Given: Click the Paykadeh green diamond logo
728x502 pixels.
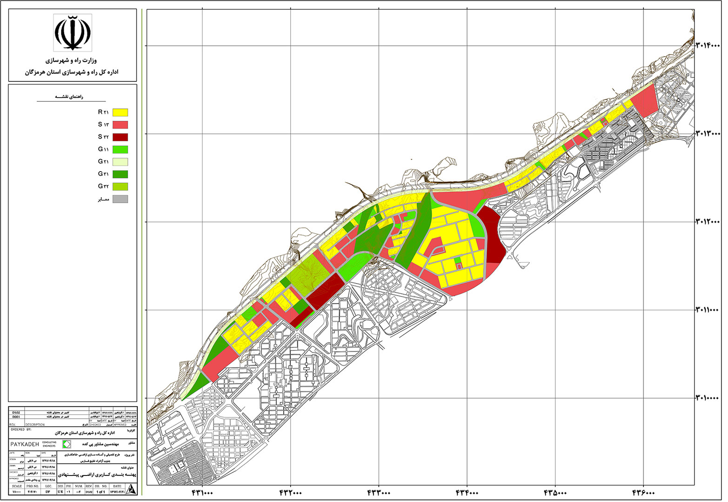Looking at the screenshot, I should [67, 444].
